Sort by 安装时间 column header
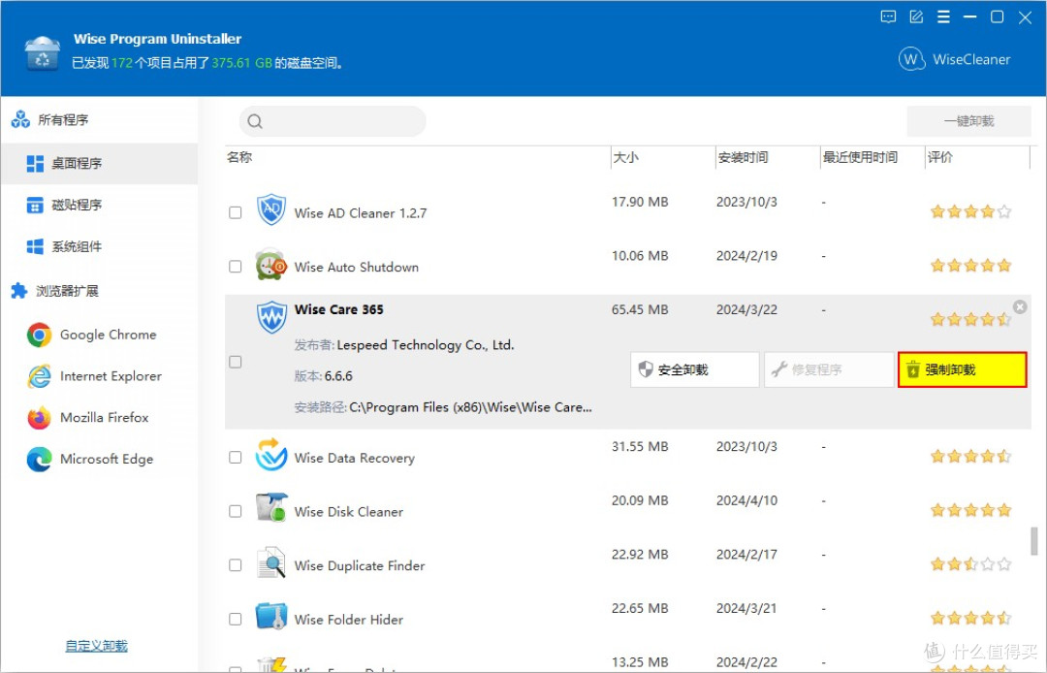The image size is (1047, 673). [743, 157]
